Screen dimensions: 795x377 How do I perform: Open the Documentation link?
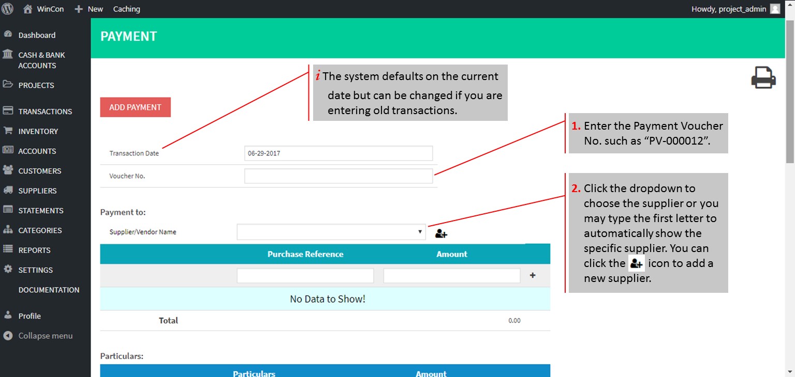[x=49, y=290]
